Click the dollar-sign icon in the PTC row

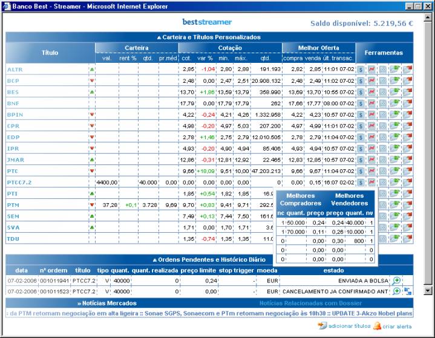click(361, 171)
